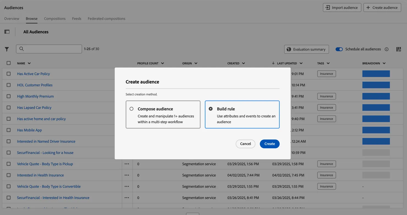The image size is (407, 215).
Task: Select the Build rule radio option
Action: (211, 109)
